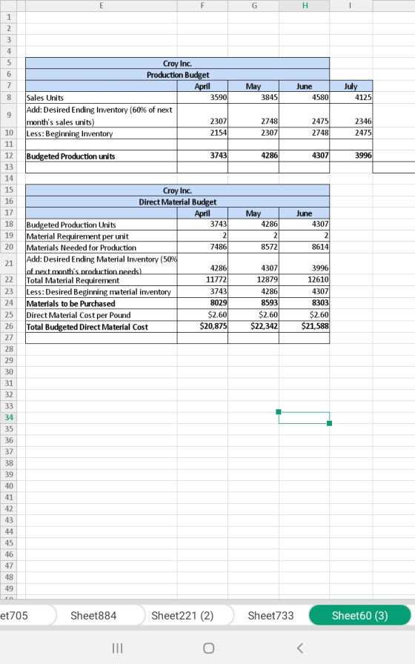The width and height of the screenshot is (415, 664).
Task: Select row 34 header
Action: coord(9,417)
